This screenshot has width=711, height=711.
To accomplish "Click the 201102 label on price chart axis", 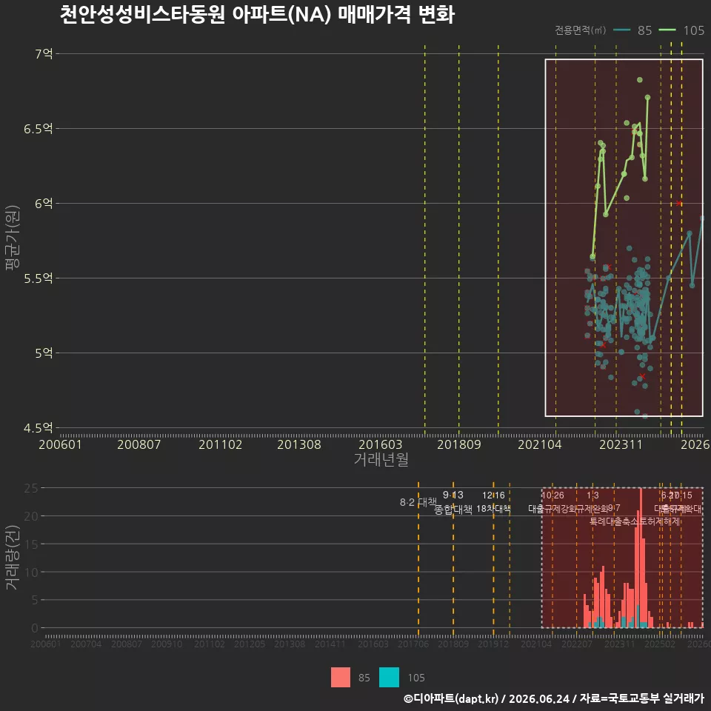I will click(x=221, y=444).
